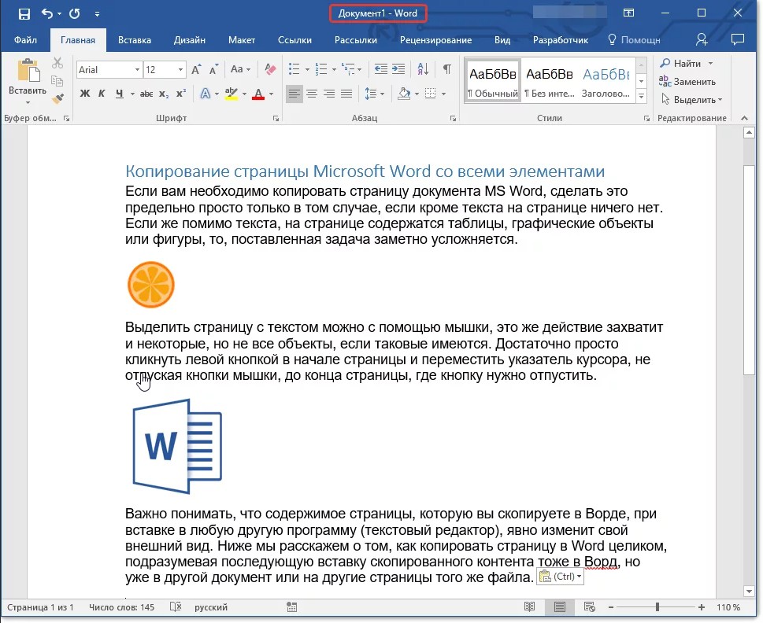Toggle left paragraph alignment
Screen dimensions: 763x623
[294, 94]
